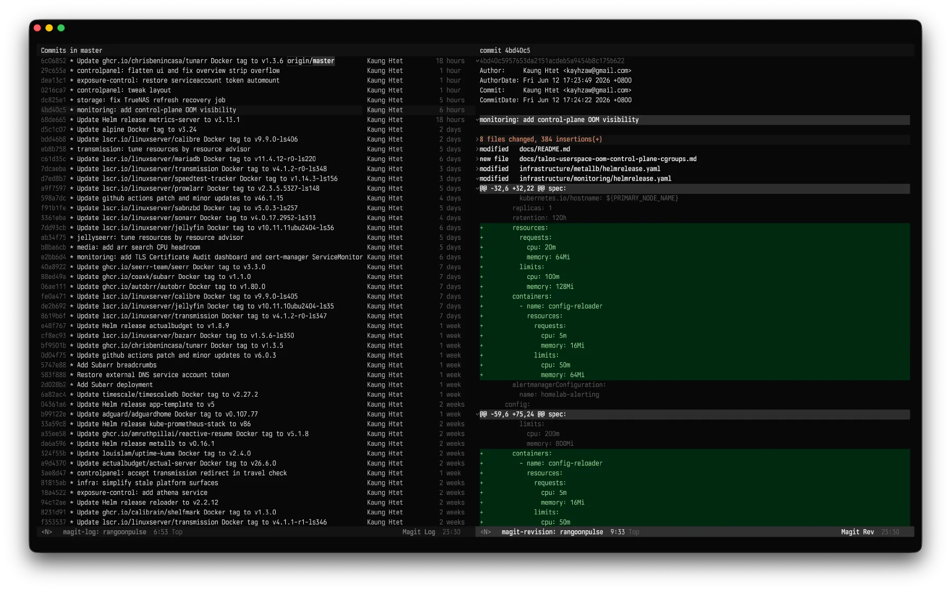Click the 'commit 4bd40c5' revision header

[505, 51]
